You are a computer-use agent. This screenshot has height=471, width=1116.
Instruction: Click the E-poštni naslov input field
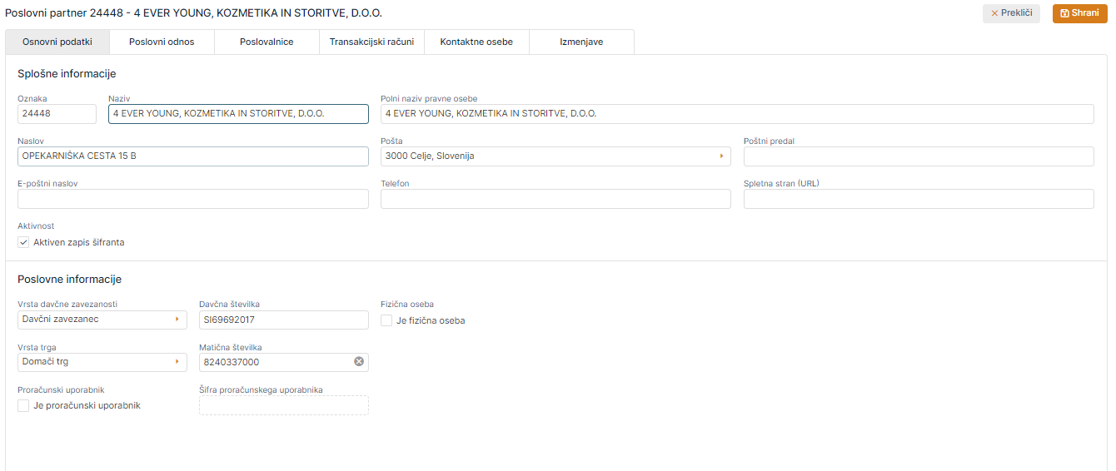pos(192,199)
